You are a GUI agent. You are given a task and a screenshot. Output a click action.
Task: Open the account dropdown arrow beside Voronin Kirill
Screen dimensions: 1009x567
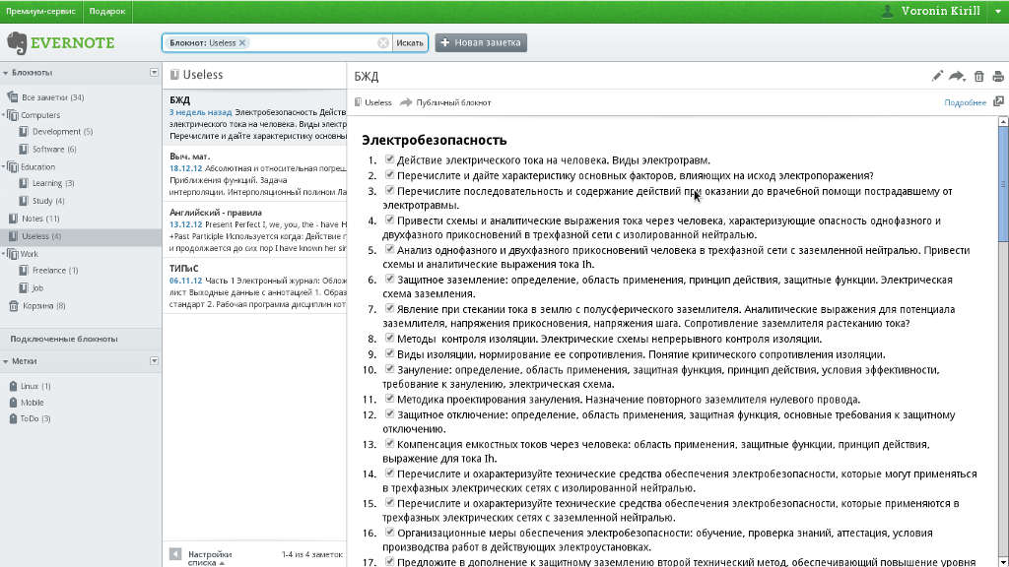[998, 12]
